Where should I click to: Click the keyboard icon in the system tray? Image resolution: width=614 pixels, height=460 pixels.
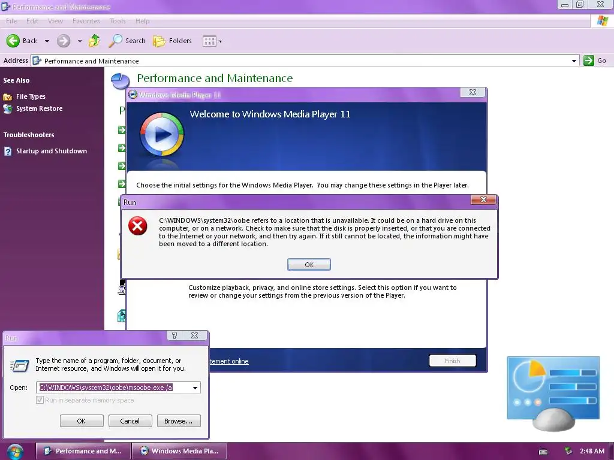tap(543, 452)
